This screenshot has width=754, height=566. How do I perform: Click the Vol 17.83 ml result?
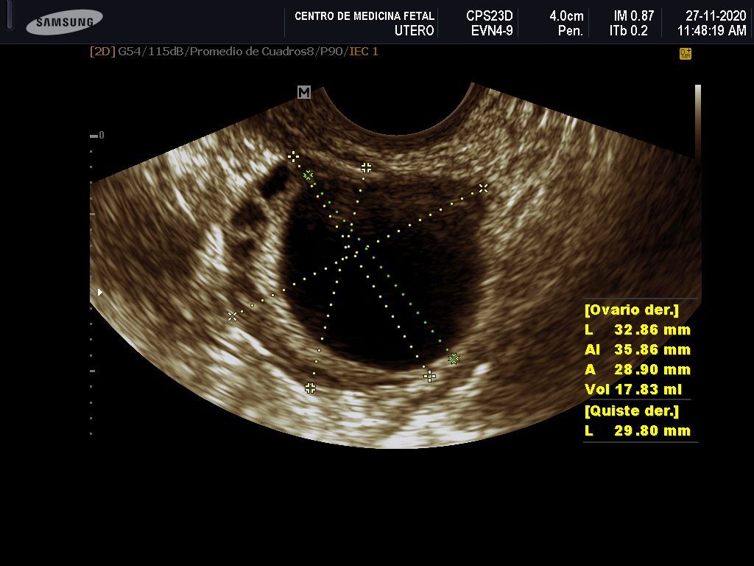pos(633,389)
